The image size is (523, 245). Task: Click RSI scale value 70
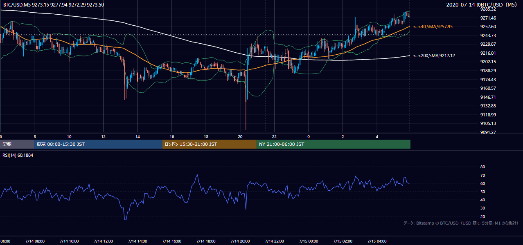click(482, 175)
